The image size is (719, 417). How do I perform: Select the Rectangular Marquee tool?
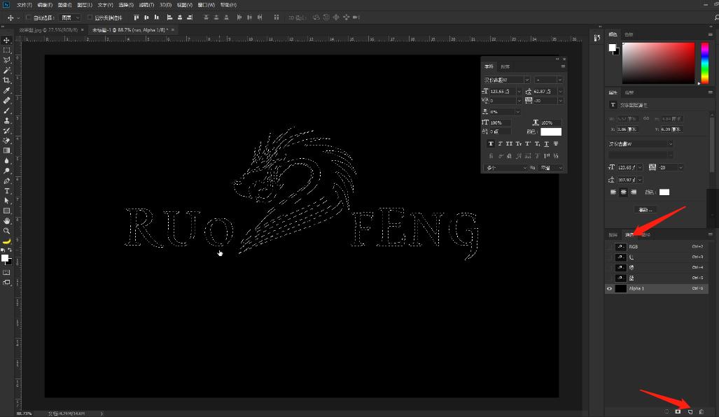[6, 50]
